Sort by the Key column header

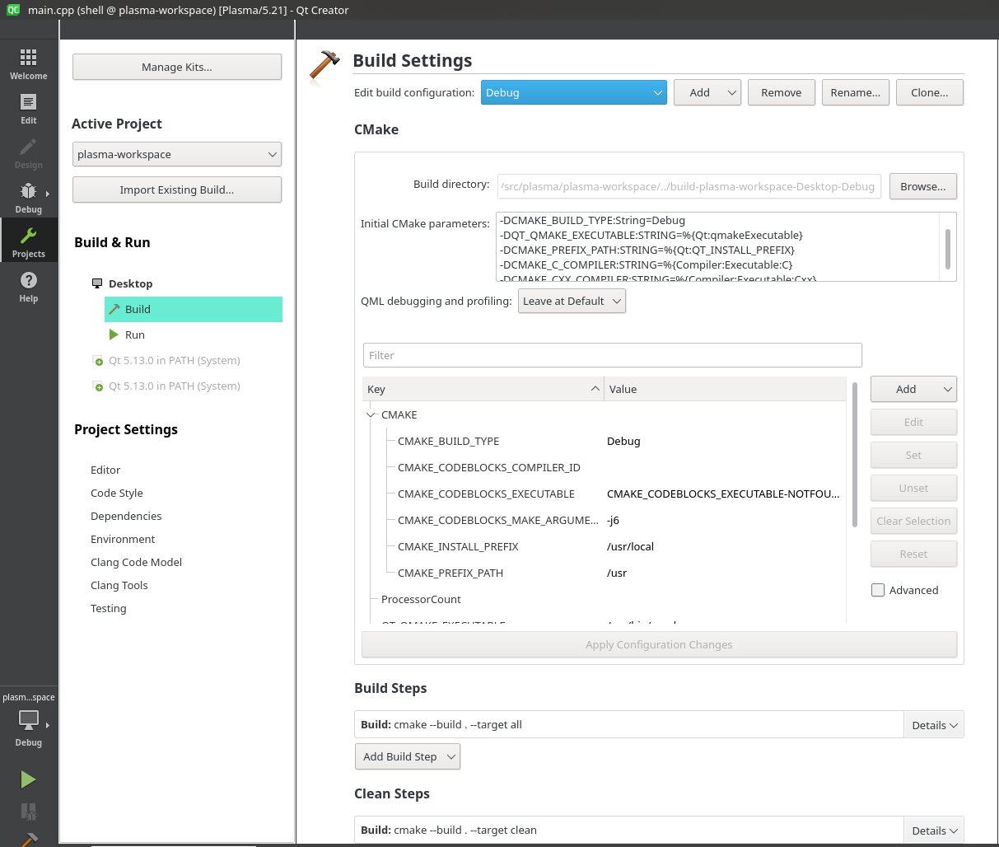tap(483, 389)
